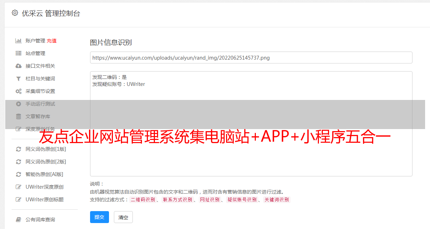This screenshot has height=229, width=430.
Task: Click the play circle icon for 手动运行测试
Action: [x=19, y=104]
